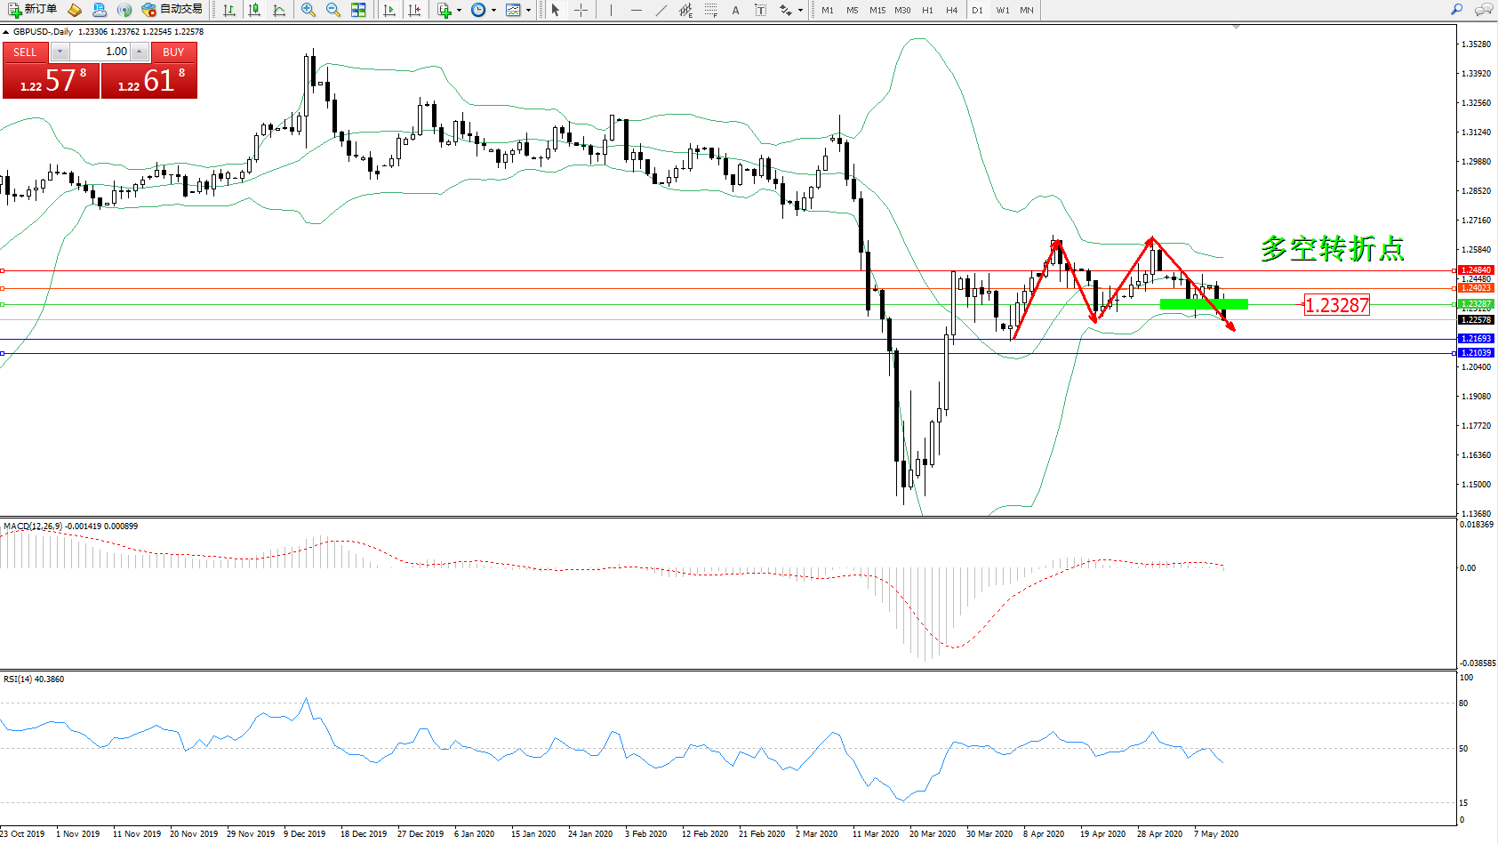This screenshot has height=844, width=1498.
Task: Click the lot volume field showing 1.00
Action: click(100, 52)
